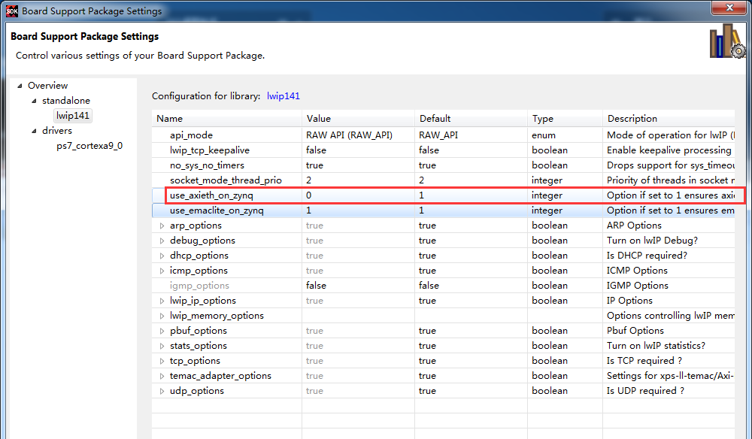Click the udp_options name label
The image size is (752, 439).
click(x=196, y=391)
